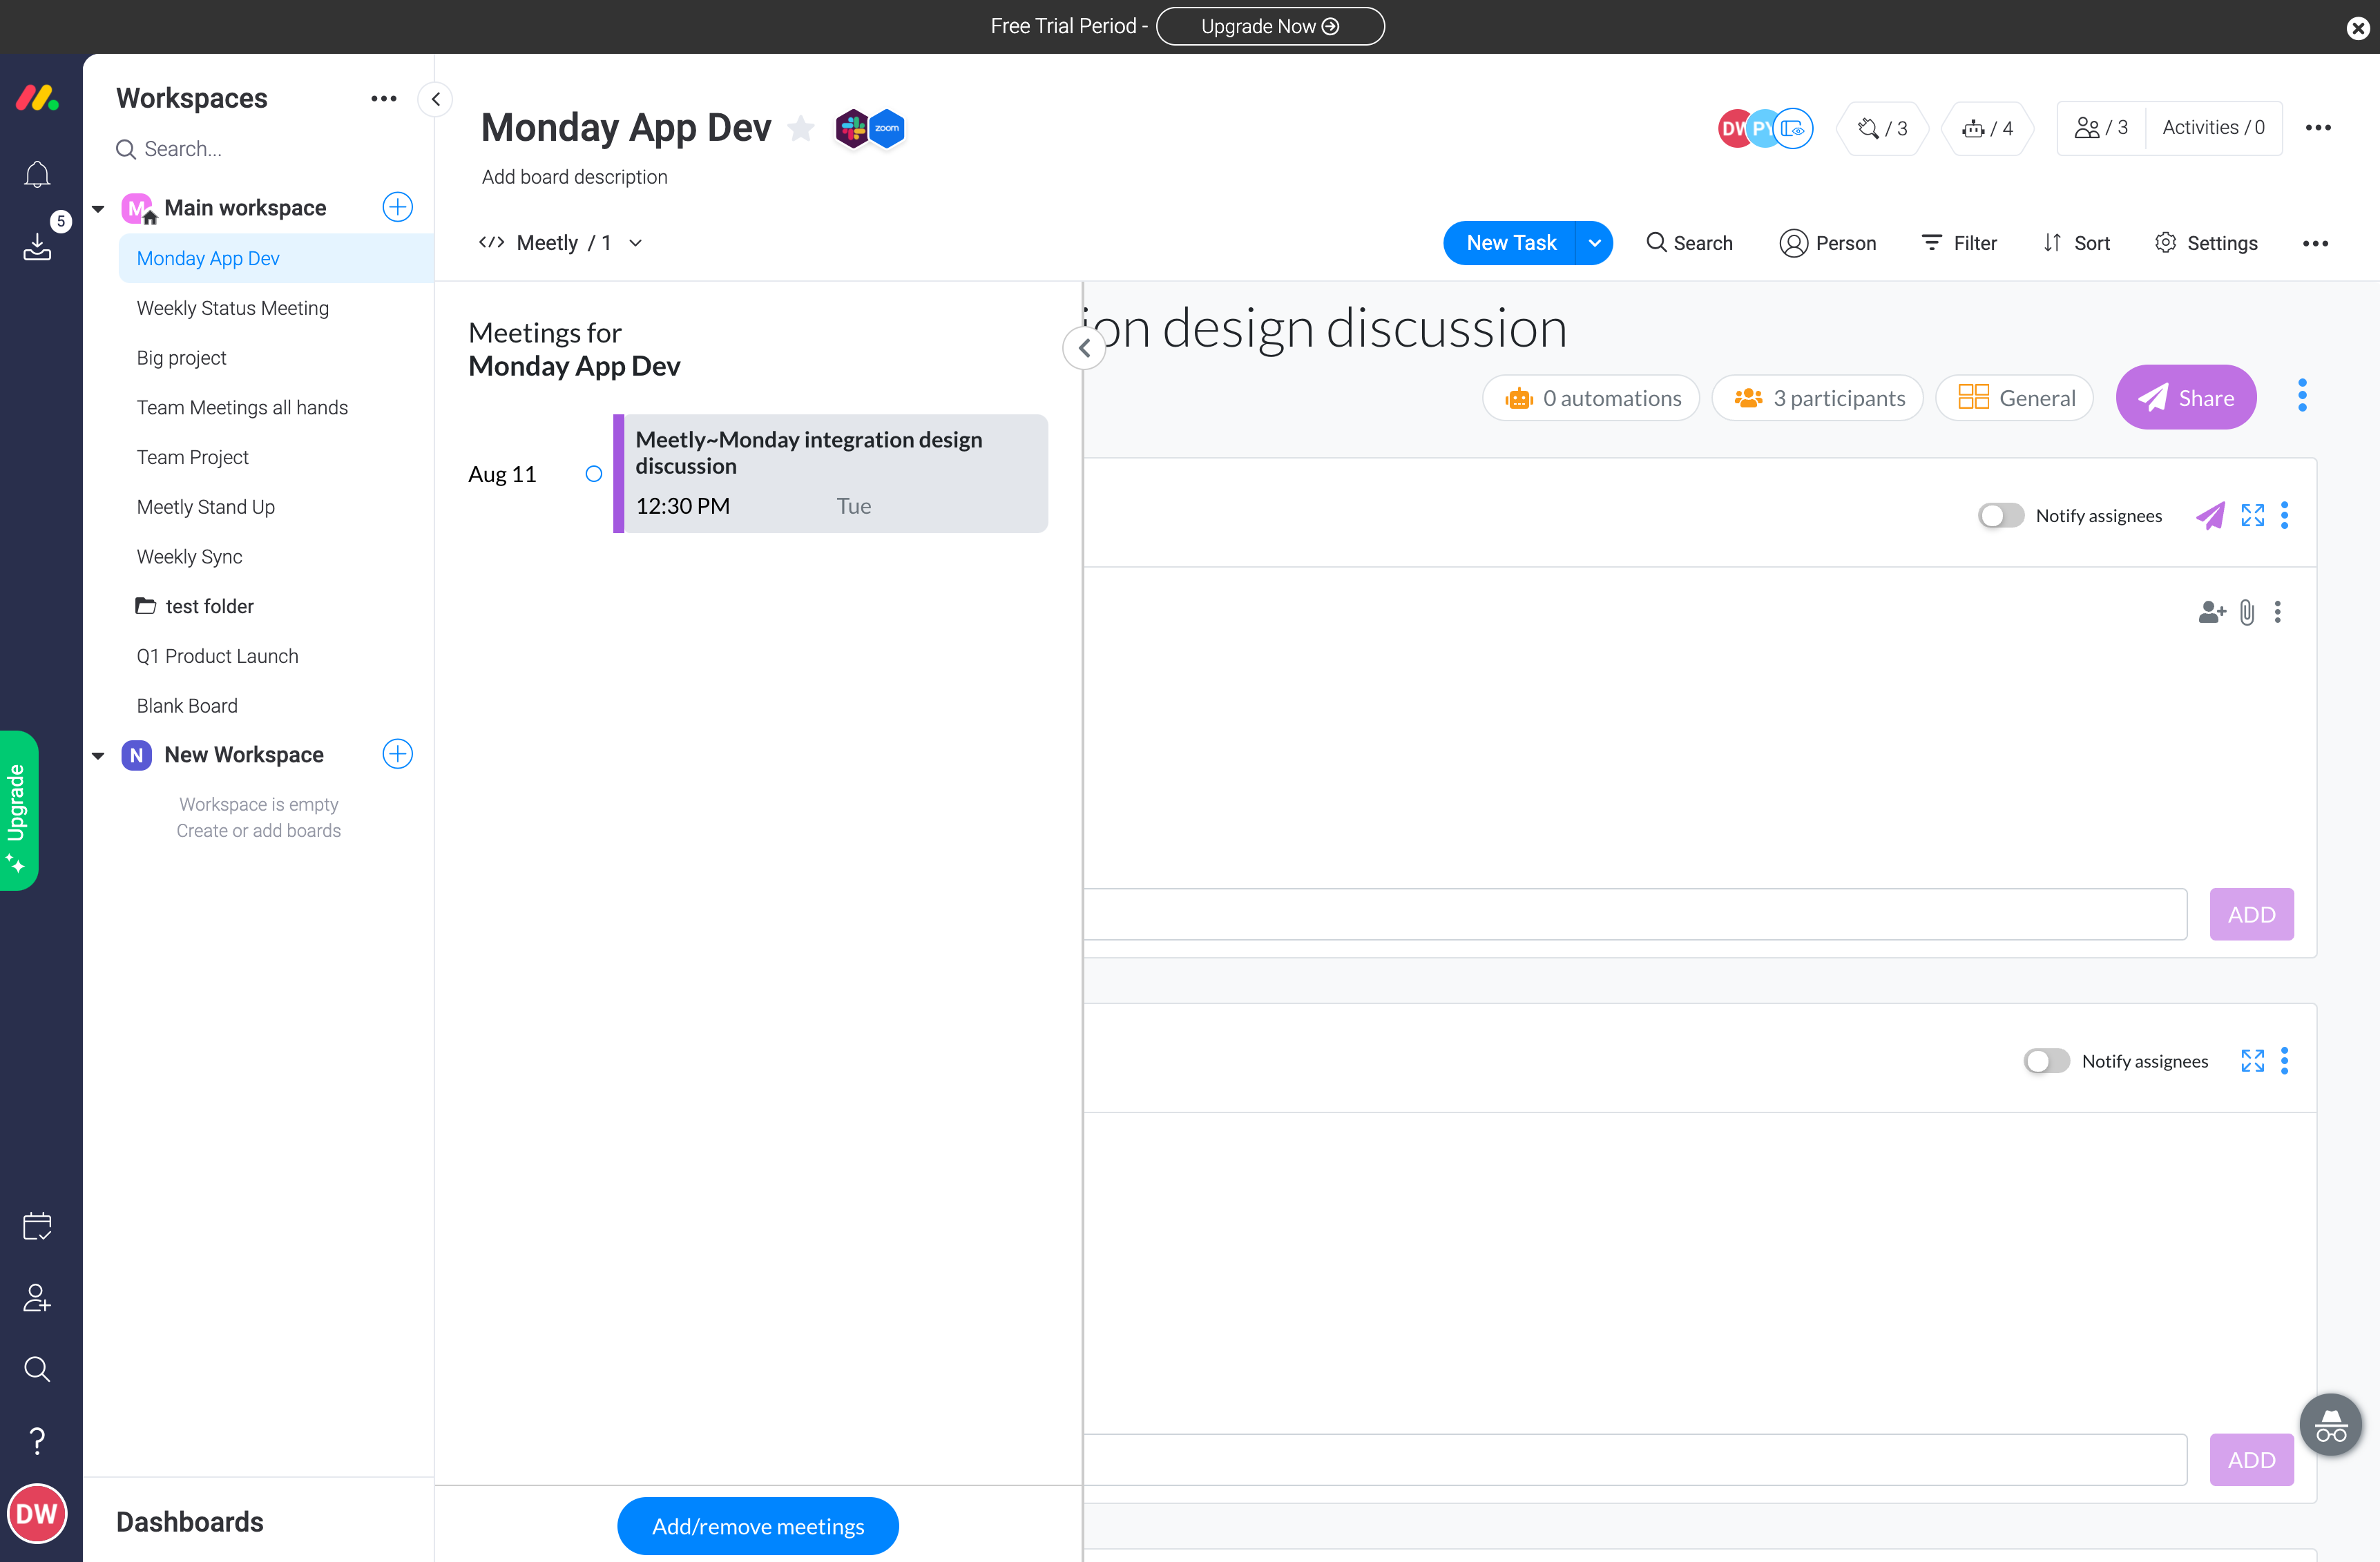This screenshot has height=1562, width=2380.
Task: Open the 3 participants panel
Action: click(x=1817, y=397)
